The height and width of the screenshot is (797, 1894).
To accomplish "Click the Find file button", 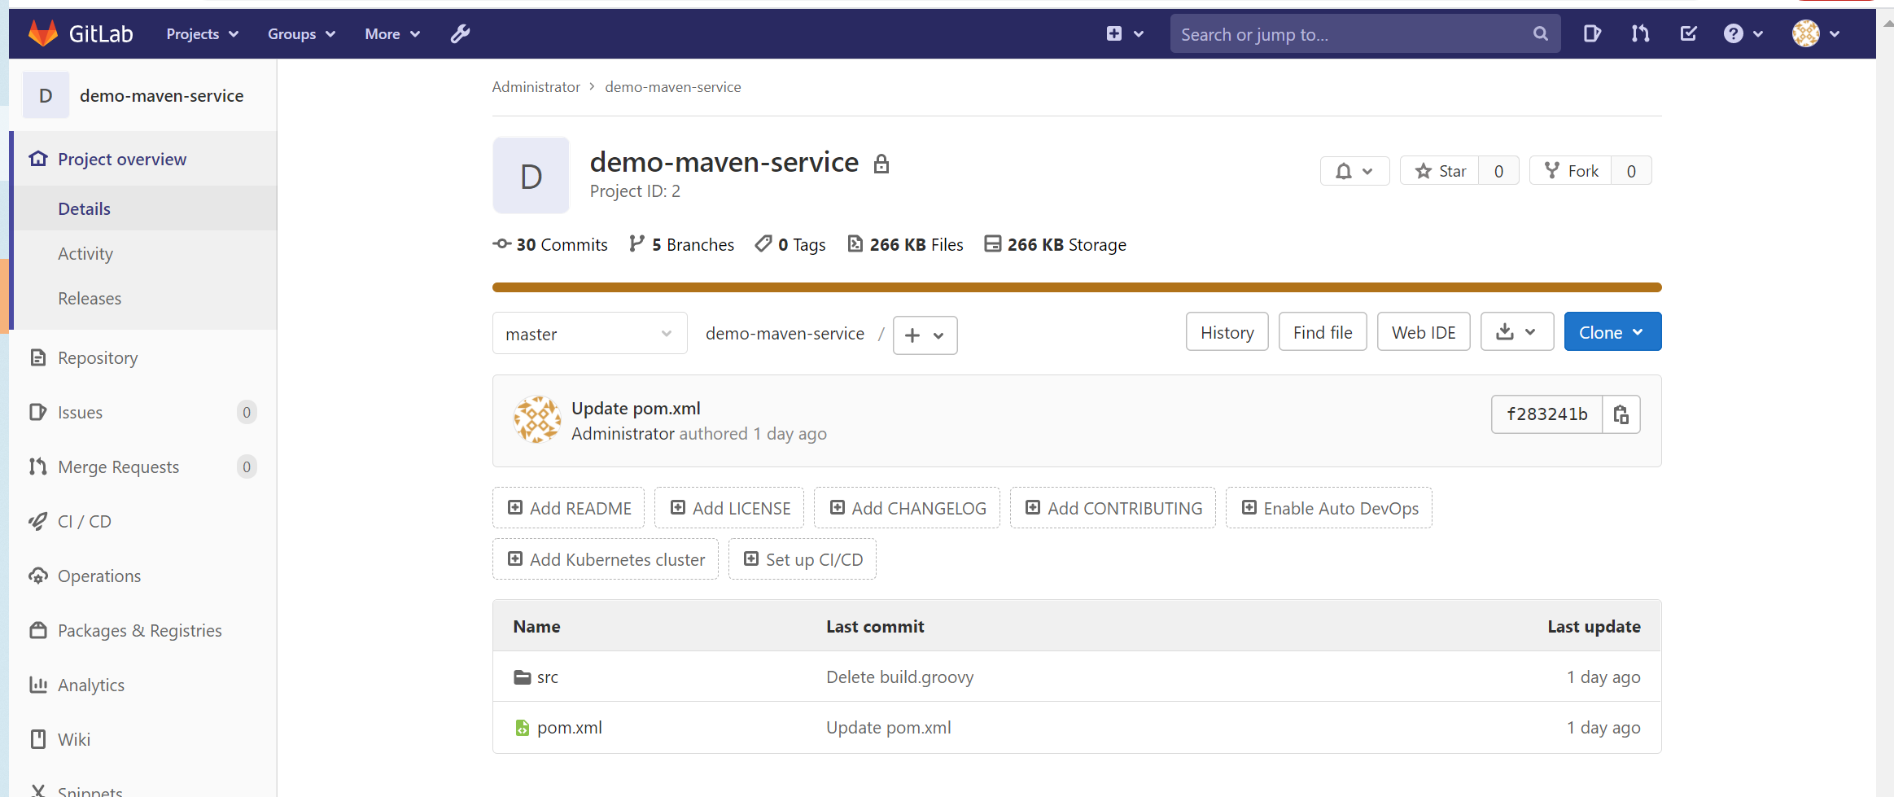I will [x=1323, y=332].
